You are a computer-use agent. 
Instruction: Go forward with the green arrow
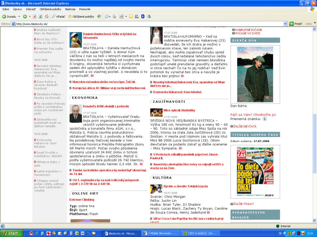coord(25,17)
